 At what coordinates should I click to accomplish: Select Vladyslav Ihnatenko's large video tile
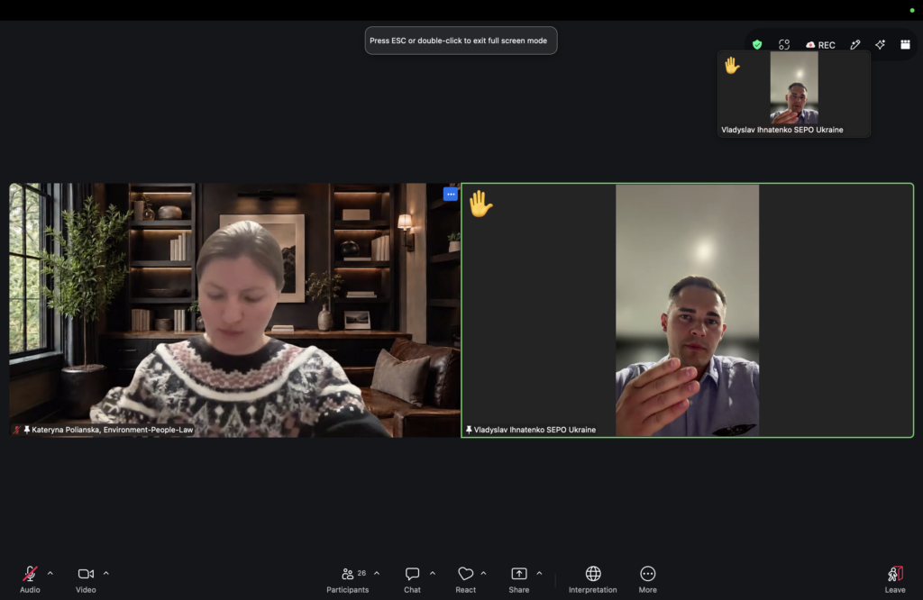click(688, 310)
